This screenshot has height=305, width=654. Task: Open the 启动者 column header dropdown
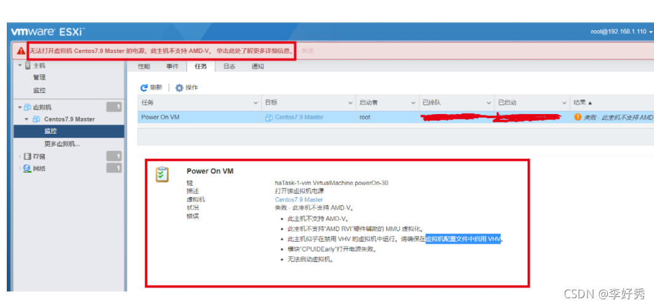(413, 103)
